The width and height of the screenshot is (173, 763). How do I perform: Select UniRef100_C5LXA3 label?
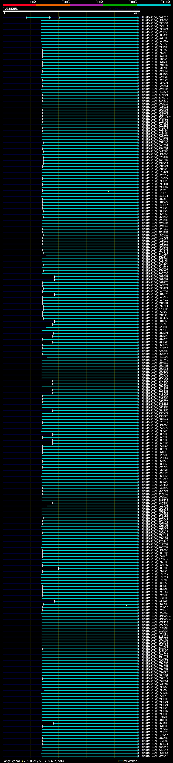(x=155, y=366)
